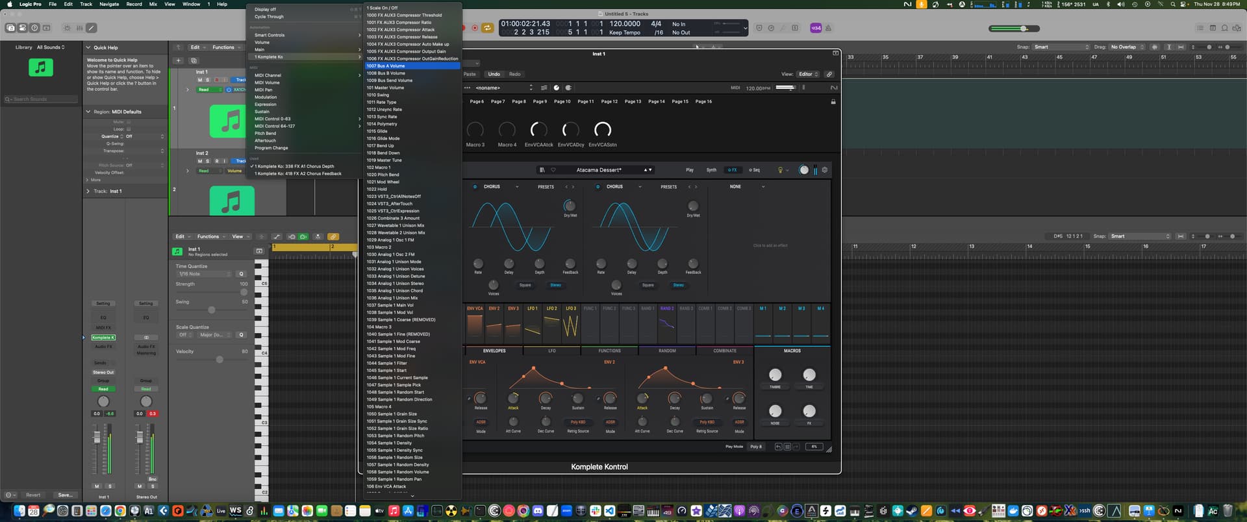Open the Synth view tab
Screen dimensions: 1247x522
711,170
